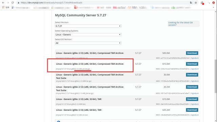Open Looking for the latest GA version link

pos(180,24)
